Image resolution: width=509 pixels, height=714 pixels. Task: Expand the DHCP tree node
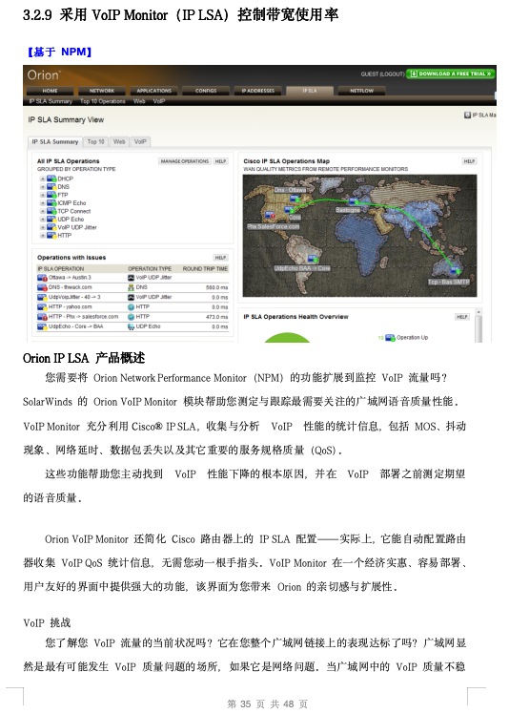[x=43, y=178]
